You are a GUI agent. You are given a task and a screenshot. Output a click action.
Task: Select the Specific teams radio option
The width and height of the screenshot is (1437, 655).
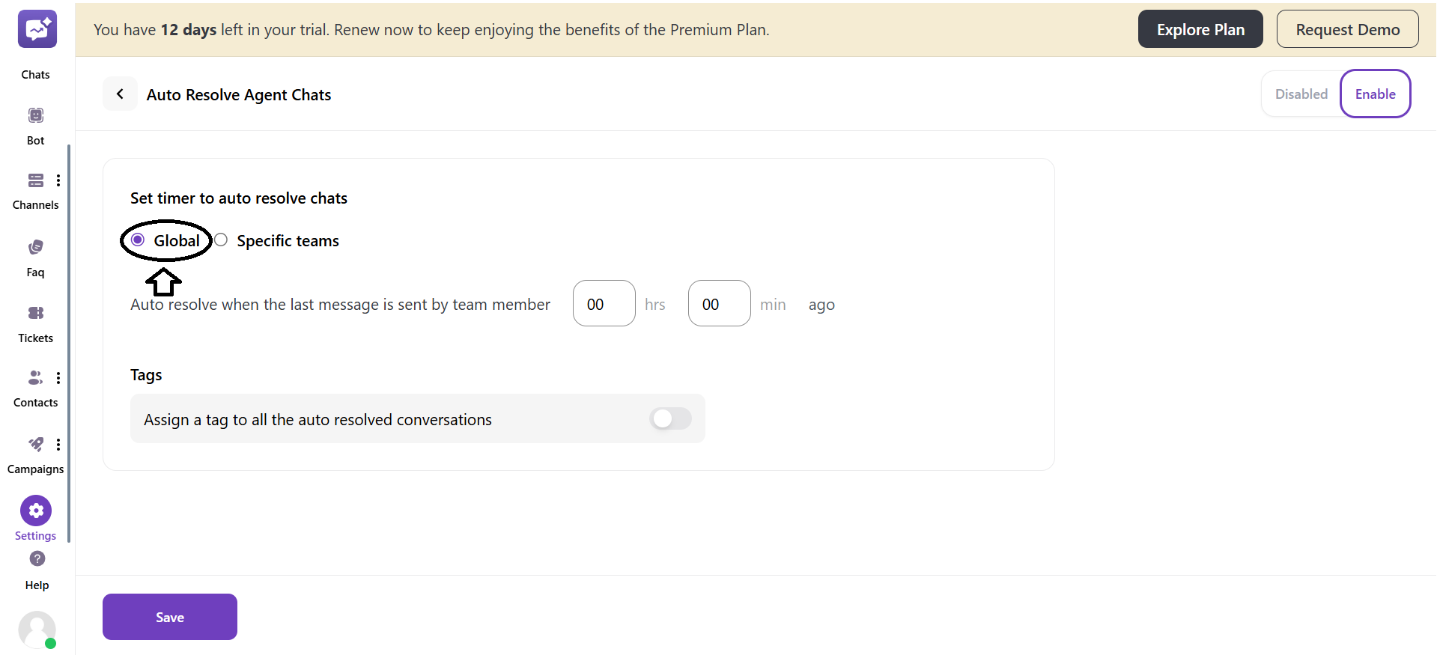coord(221,240)
